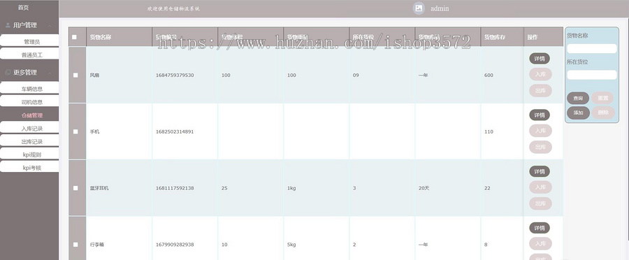The image size is (629, 260).
Task: Click 详情 button for 风扇 row
Action: click(x=540, y=59)
